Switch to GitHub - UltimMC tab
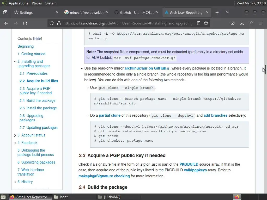The image size is (267, 200). [x=136, y=12]
